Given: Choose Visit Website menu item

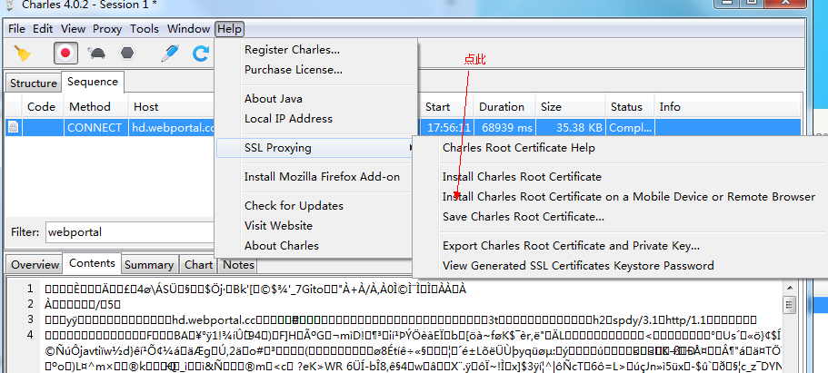Looking at the screenshot, I should pyautogui.click(x=278, y=226).
